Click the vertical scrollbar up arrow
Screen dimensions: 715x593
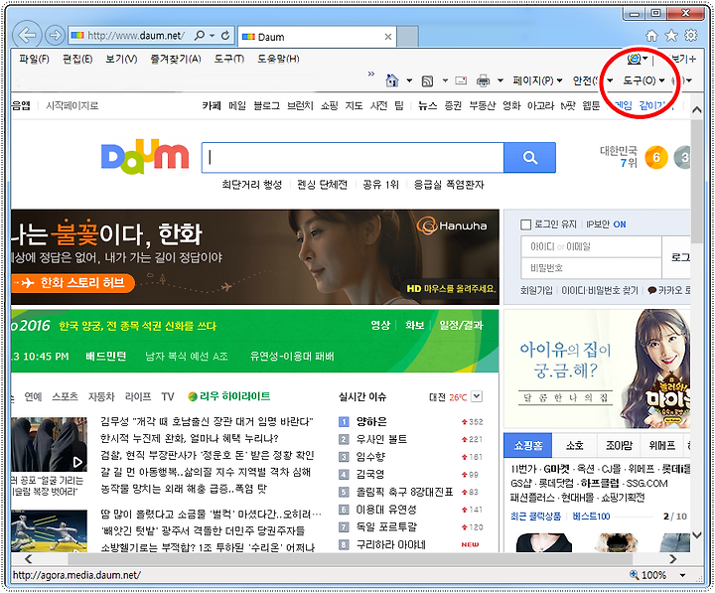pyautogui.click(x=696, y=110)
